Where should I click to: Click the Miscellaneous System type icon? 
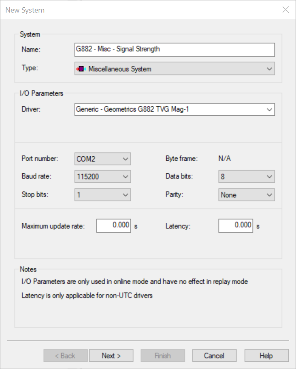point(81,69)
